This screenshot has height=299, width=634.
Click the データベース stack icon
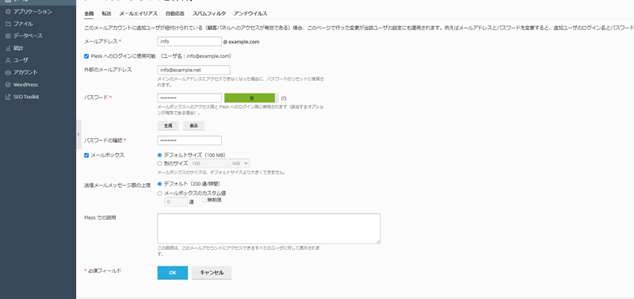click(8, 36)
